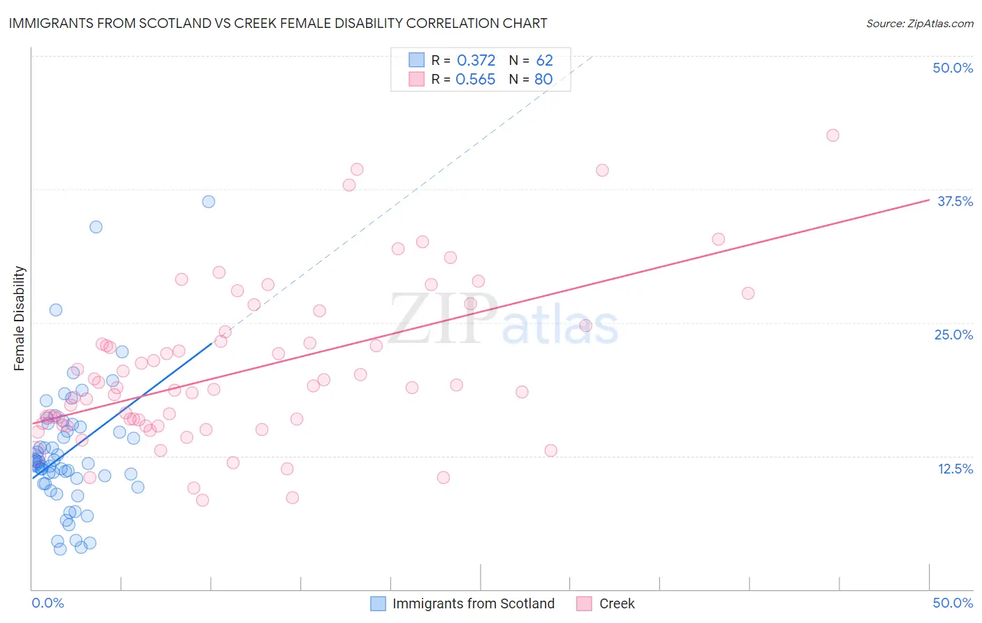The width and height of the screenshot is (982, 623).
Task: Click the chart title text
Action: (x=278, y=23)
